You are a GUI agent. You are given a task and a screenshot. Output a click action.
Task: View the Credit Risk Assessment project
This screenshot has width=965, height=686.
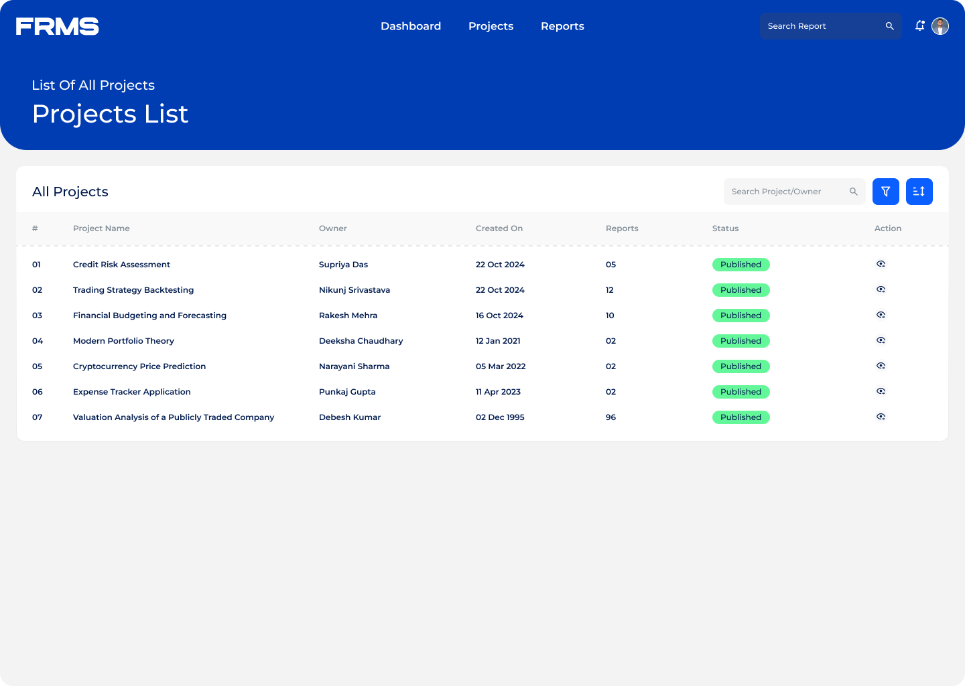pos(881,264)
